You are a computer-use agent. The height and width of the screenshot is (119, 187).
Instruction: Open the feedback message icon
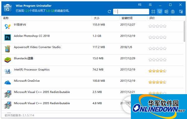[140, 5]
